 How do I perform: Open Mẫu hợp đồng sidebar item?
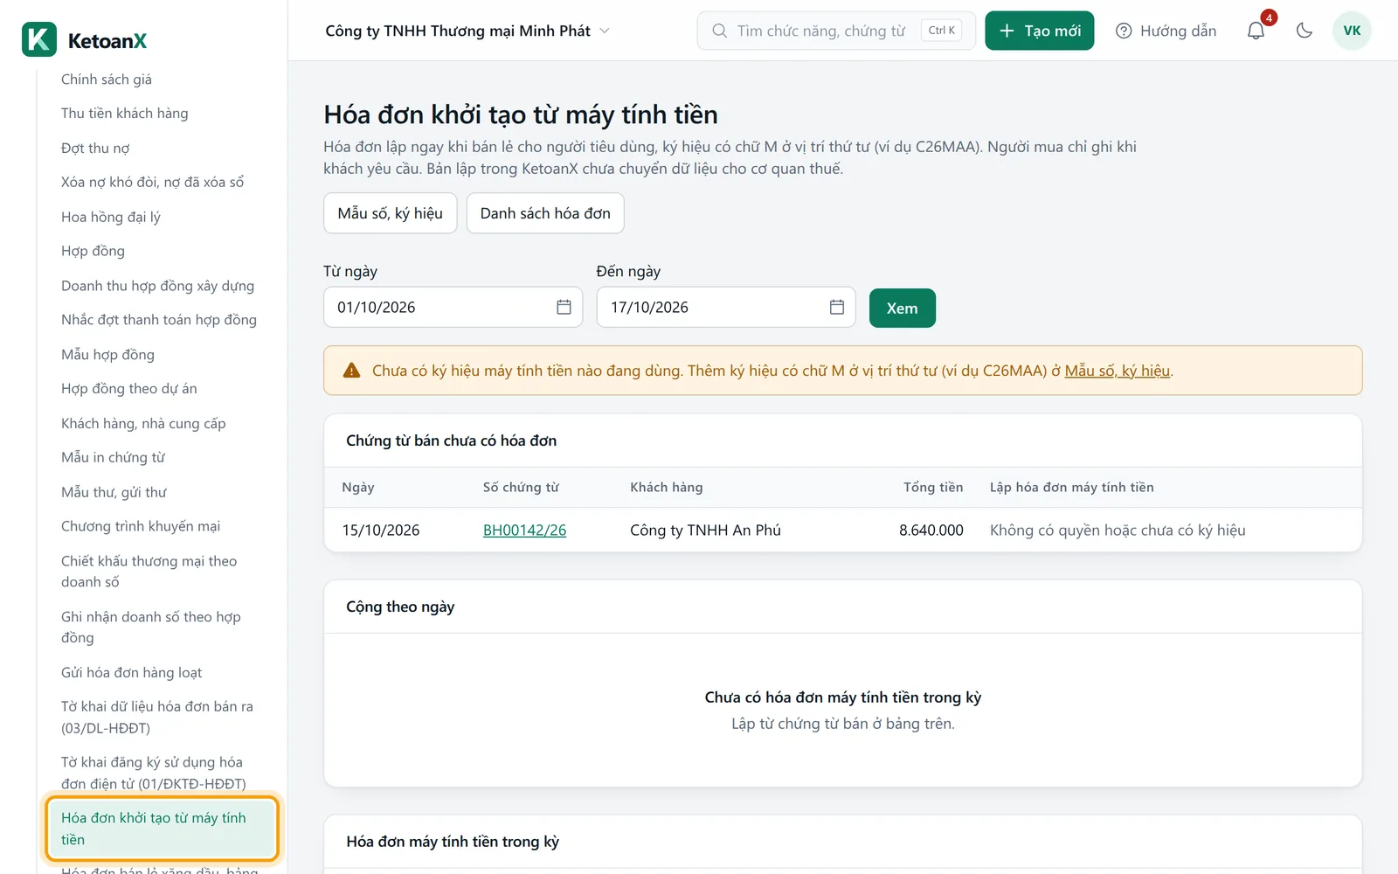tap(107, 355)
